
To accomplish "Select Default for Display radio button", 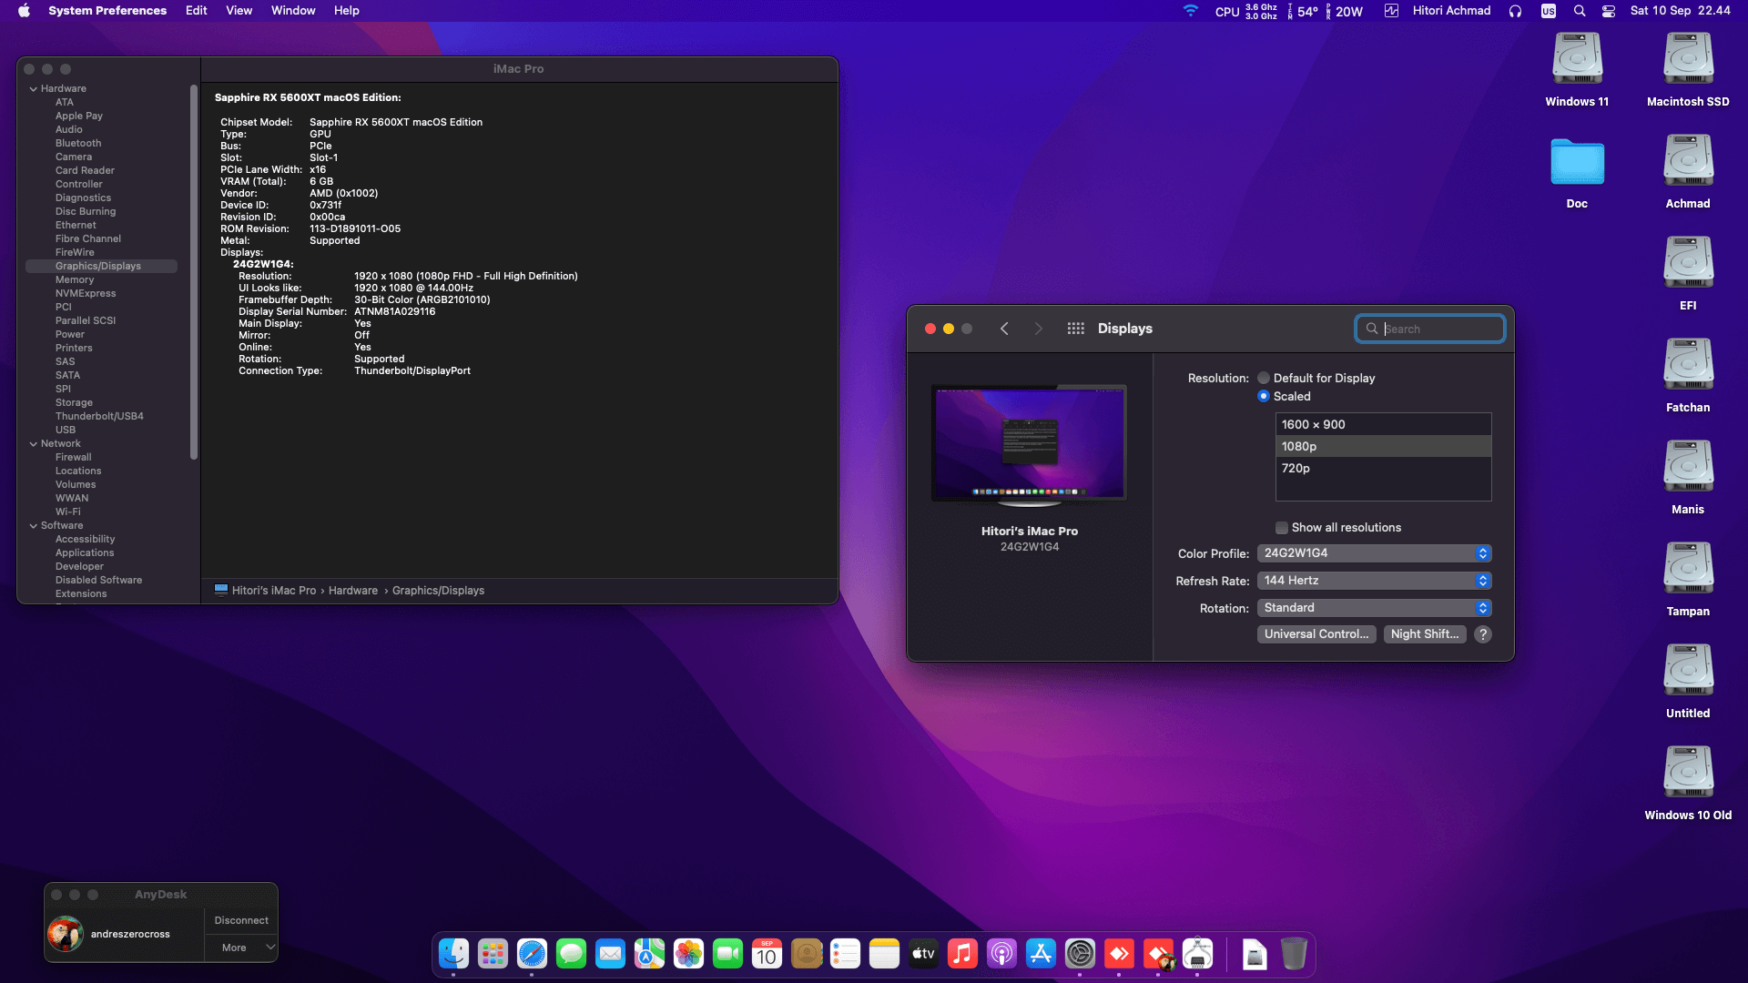I will click(1264, 378).
